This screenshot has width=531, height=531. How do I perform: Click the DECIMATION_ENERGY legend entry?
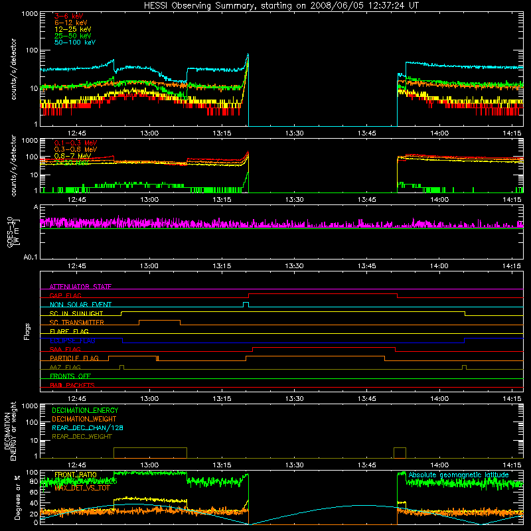[x=85, y=410]
